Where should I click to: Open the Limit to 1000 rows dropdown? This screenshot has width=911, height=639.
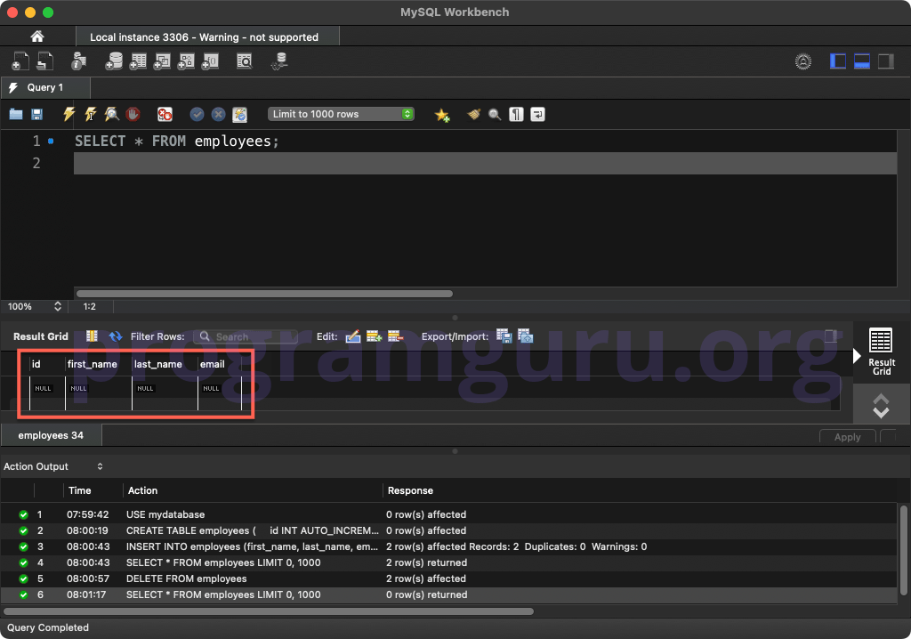(341, 114)
